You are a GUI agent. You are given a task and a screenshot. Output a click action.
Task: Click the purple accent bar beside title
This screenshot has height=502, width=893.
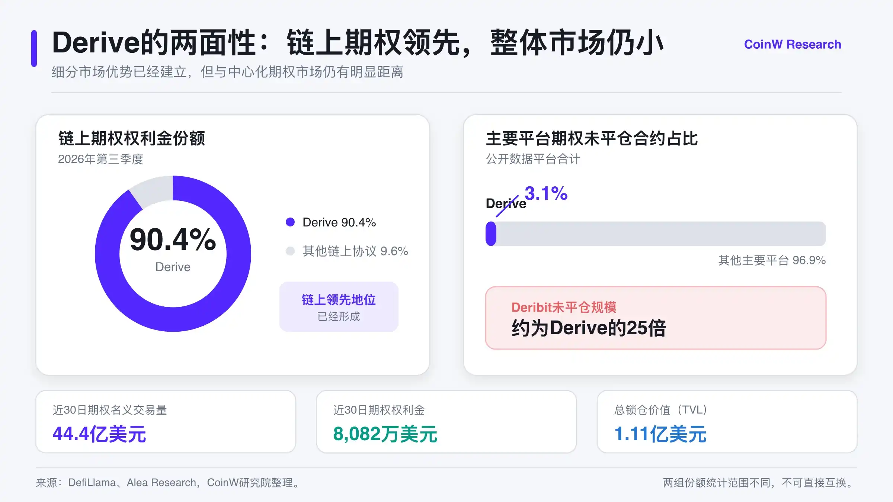pyautogui.click(x=34, y=48)
